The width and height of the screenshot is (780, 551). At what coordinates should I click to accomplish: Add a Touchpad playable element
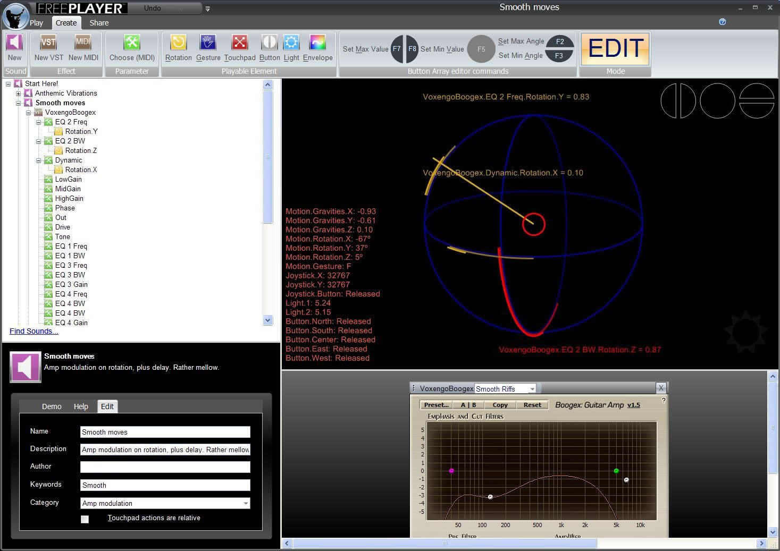pyautogui.click(x=240, y=43)
